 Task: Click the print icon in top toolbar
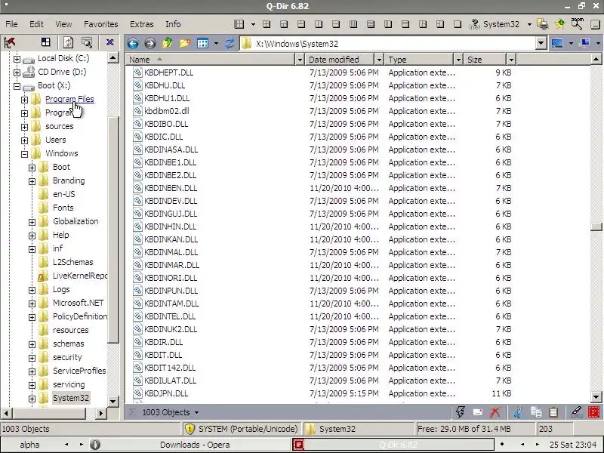(x=542, y=24)
